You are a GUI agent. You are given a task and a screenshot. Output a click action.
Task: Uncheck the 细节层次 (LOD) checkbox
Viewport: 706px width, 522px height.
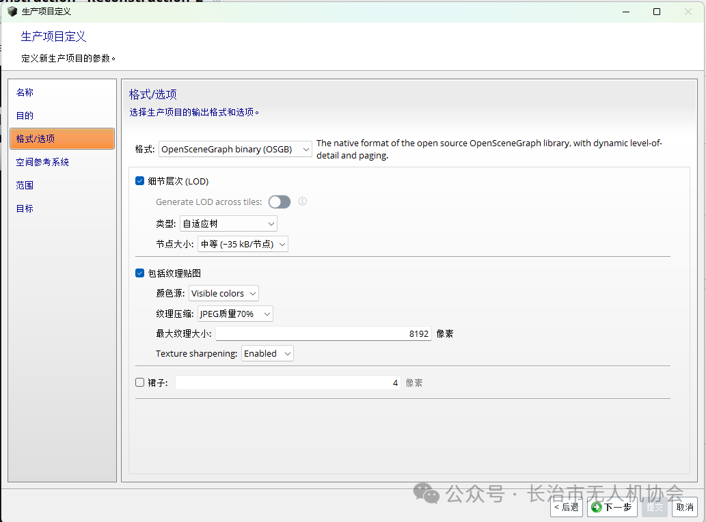click(140, 181)
